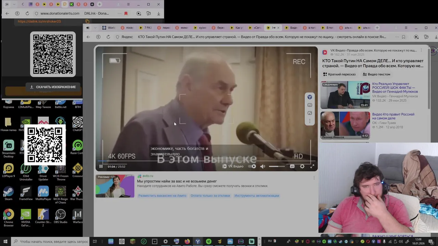Click the Windows taskbar search box

(x=51, y=241)
